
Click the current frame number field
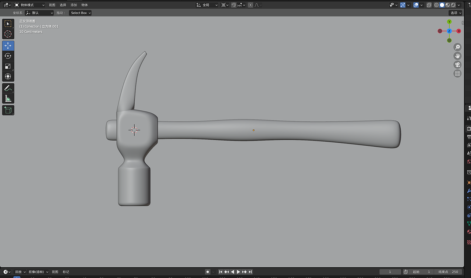[x=390, y=272]
